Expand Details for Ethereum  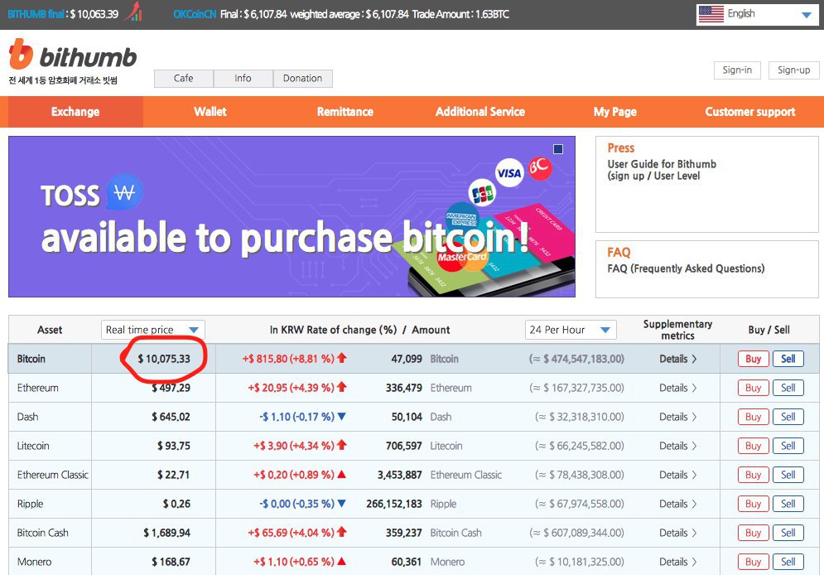(x=678, y=388)
